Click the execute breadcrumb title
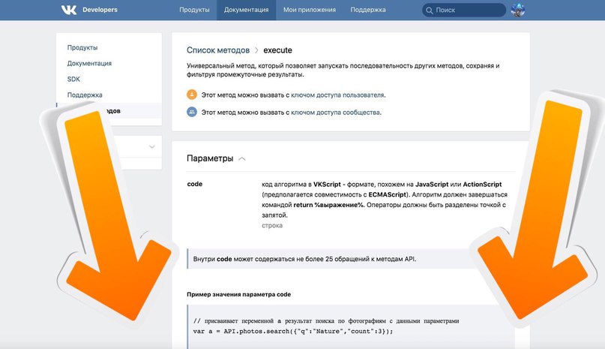This screenshot has width=605, height=349. click(278, 50)
